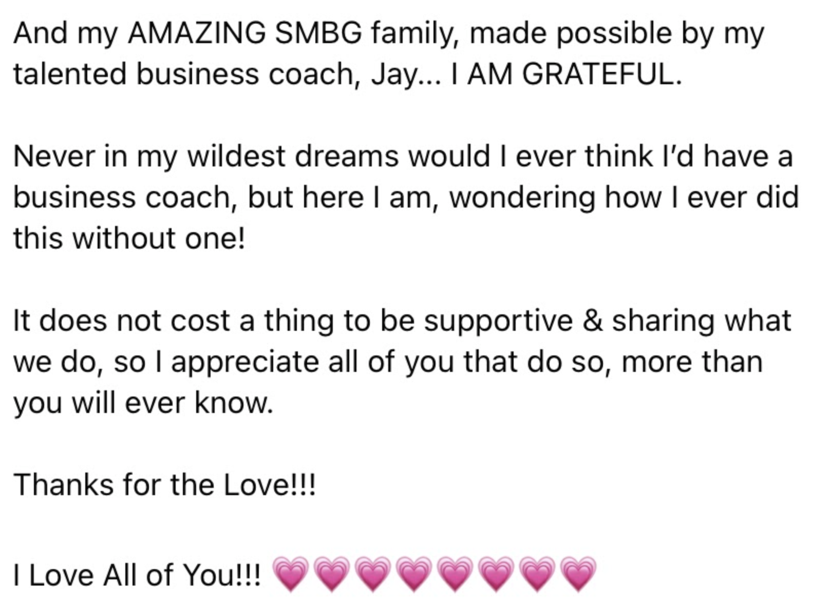Click the second pink heart emoji
Image resolution: width=830 pixels, height=602 pixels.
pyautogui.click(x=331, y=573)
